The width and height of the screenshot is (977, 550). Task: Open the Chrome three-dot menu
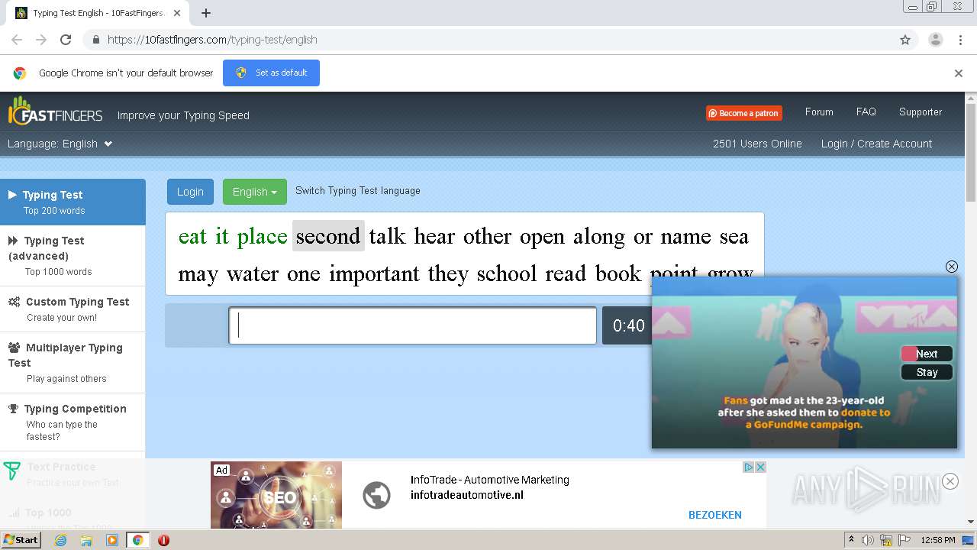959,40
